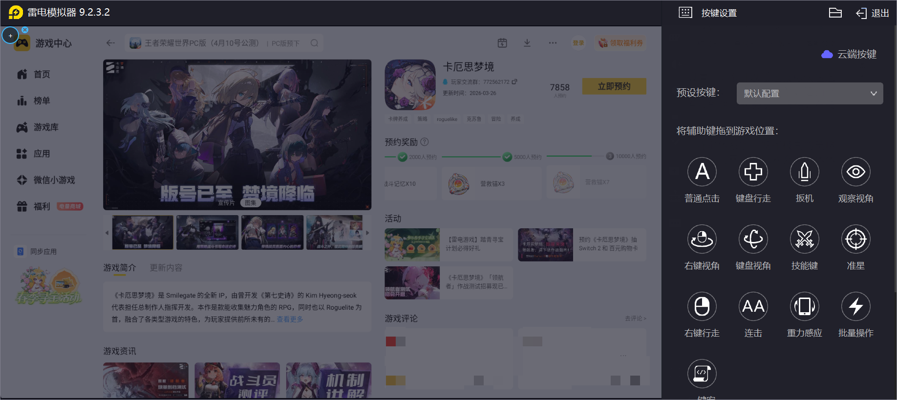Viewport: 897px width, 400px height.
Task: Open the 去评论 link
Action: coord(636,319)
